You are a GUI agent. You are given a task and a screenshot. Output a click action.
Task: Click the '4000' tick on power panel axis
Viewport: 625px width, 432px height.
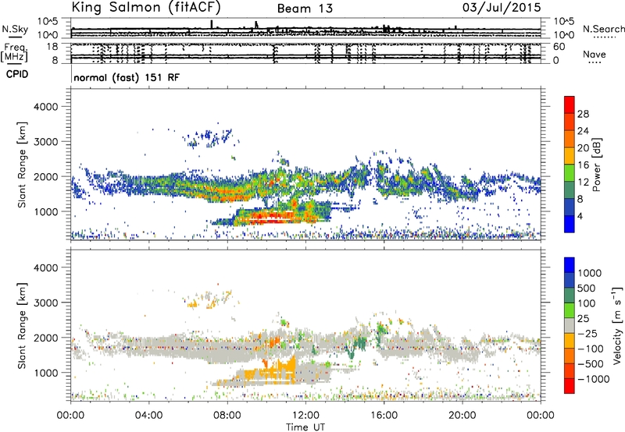pos(45,107)
